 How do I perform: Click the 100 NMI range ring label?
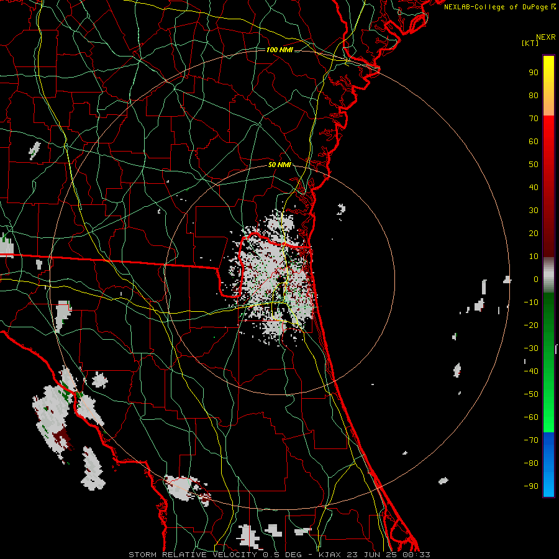click(x=279, y=50)
